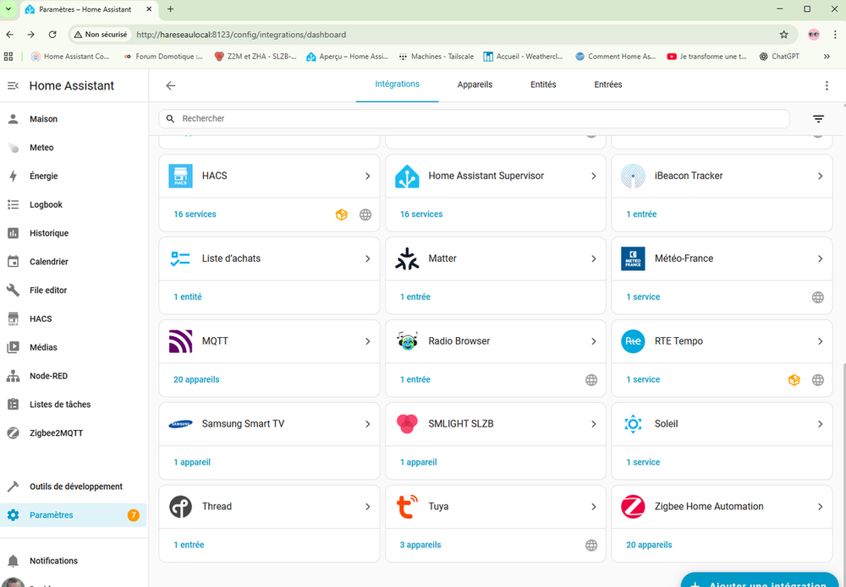
Task: Click the page vertical scrollbar
Action: click(x=843, y=463)
